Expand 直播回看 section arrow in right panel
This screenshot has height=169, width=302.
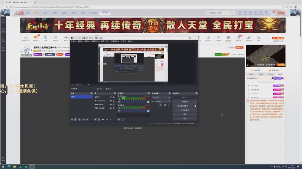pos(279,71)
